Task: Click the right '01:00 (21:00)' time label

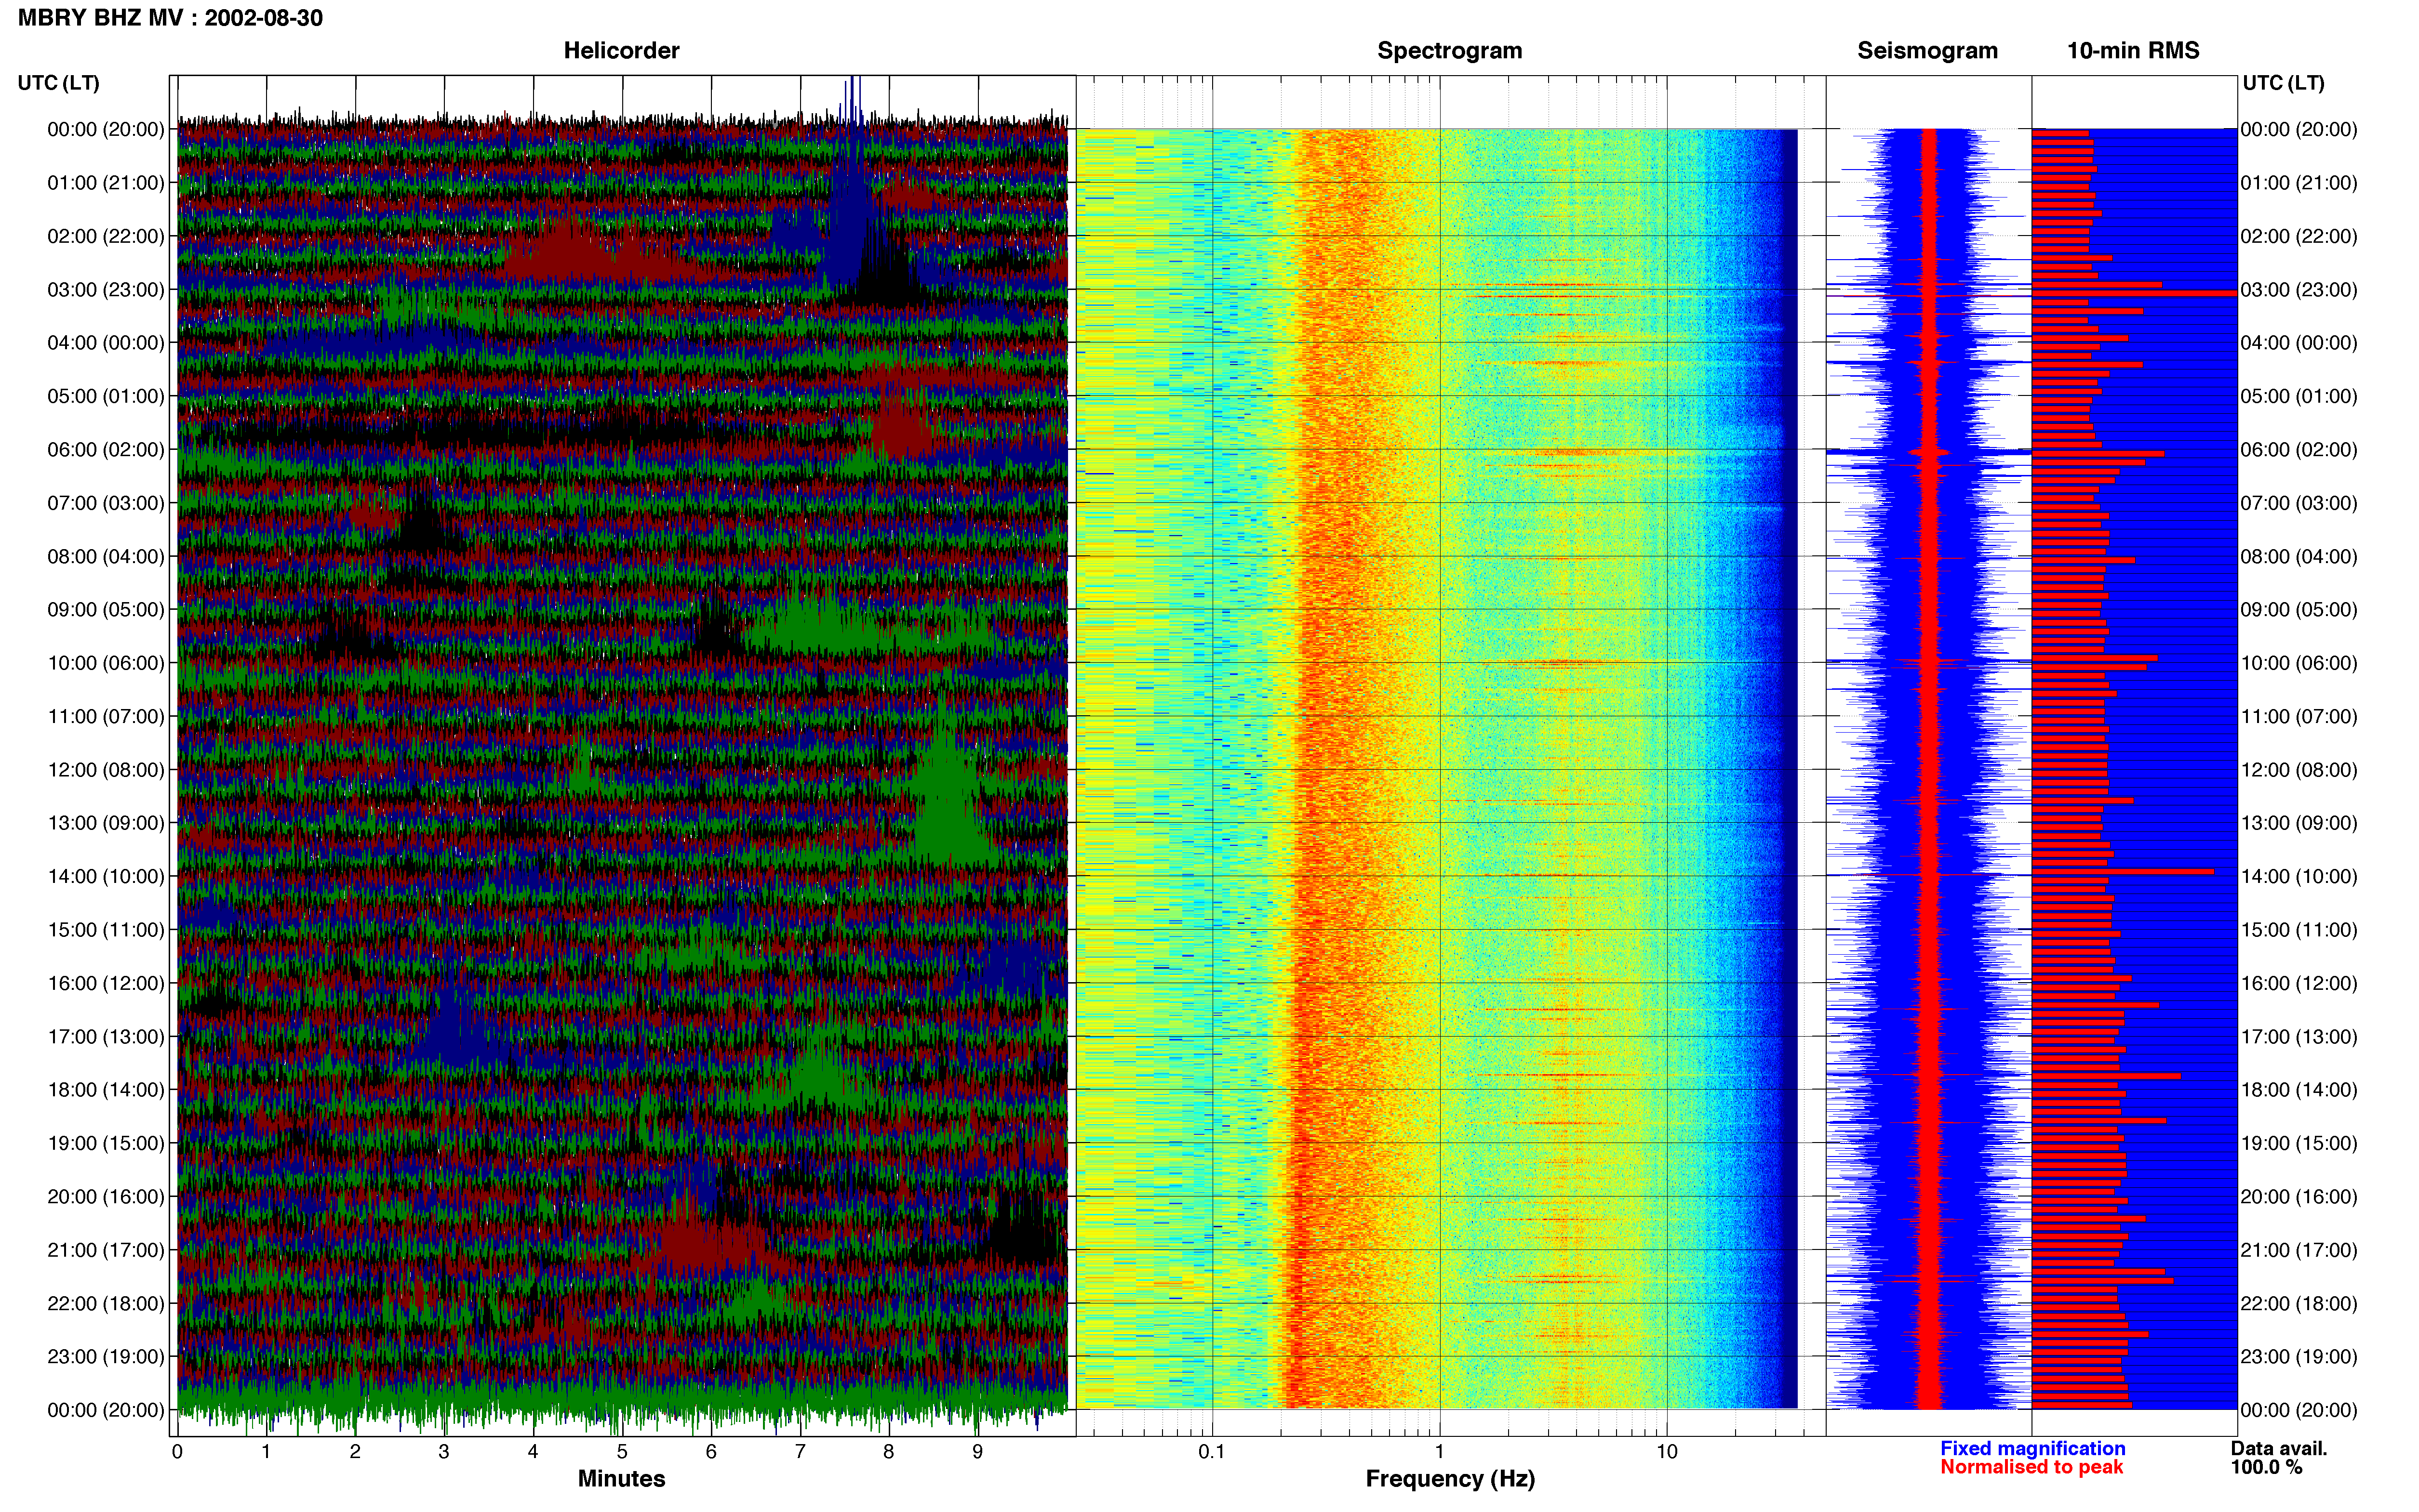Action: click(x=2299, y=183)
